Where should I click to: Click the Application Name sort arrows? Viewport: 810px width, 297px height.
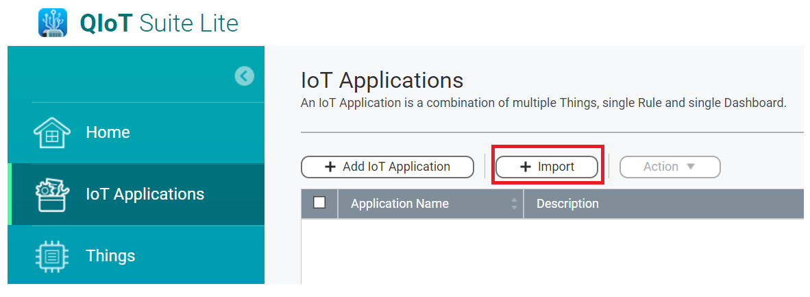(514, 204)
